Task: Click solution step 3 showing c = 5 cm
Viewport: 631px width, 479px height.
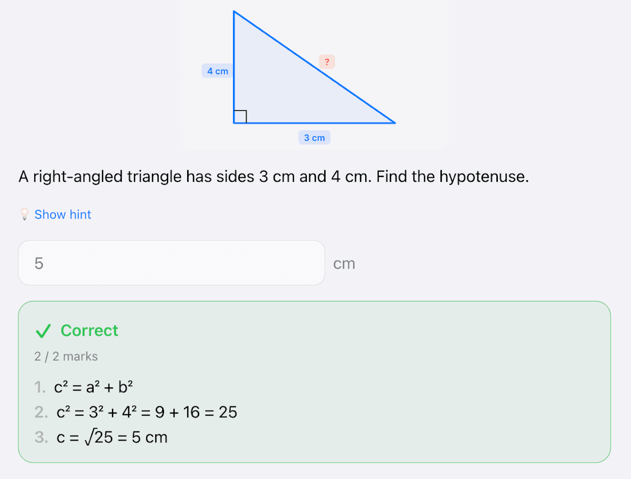Action: tap(112, 437)
